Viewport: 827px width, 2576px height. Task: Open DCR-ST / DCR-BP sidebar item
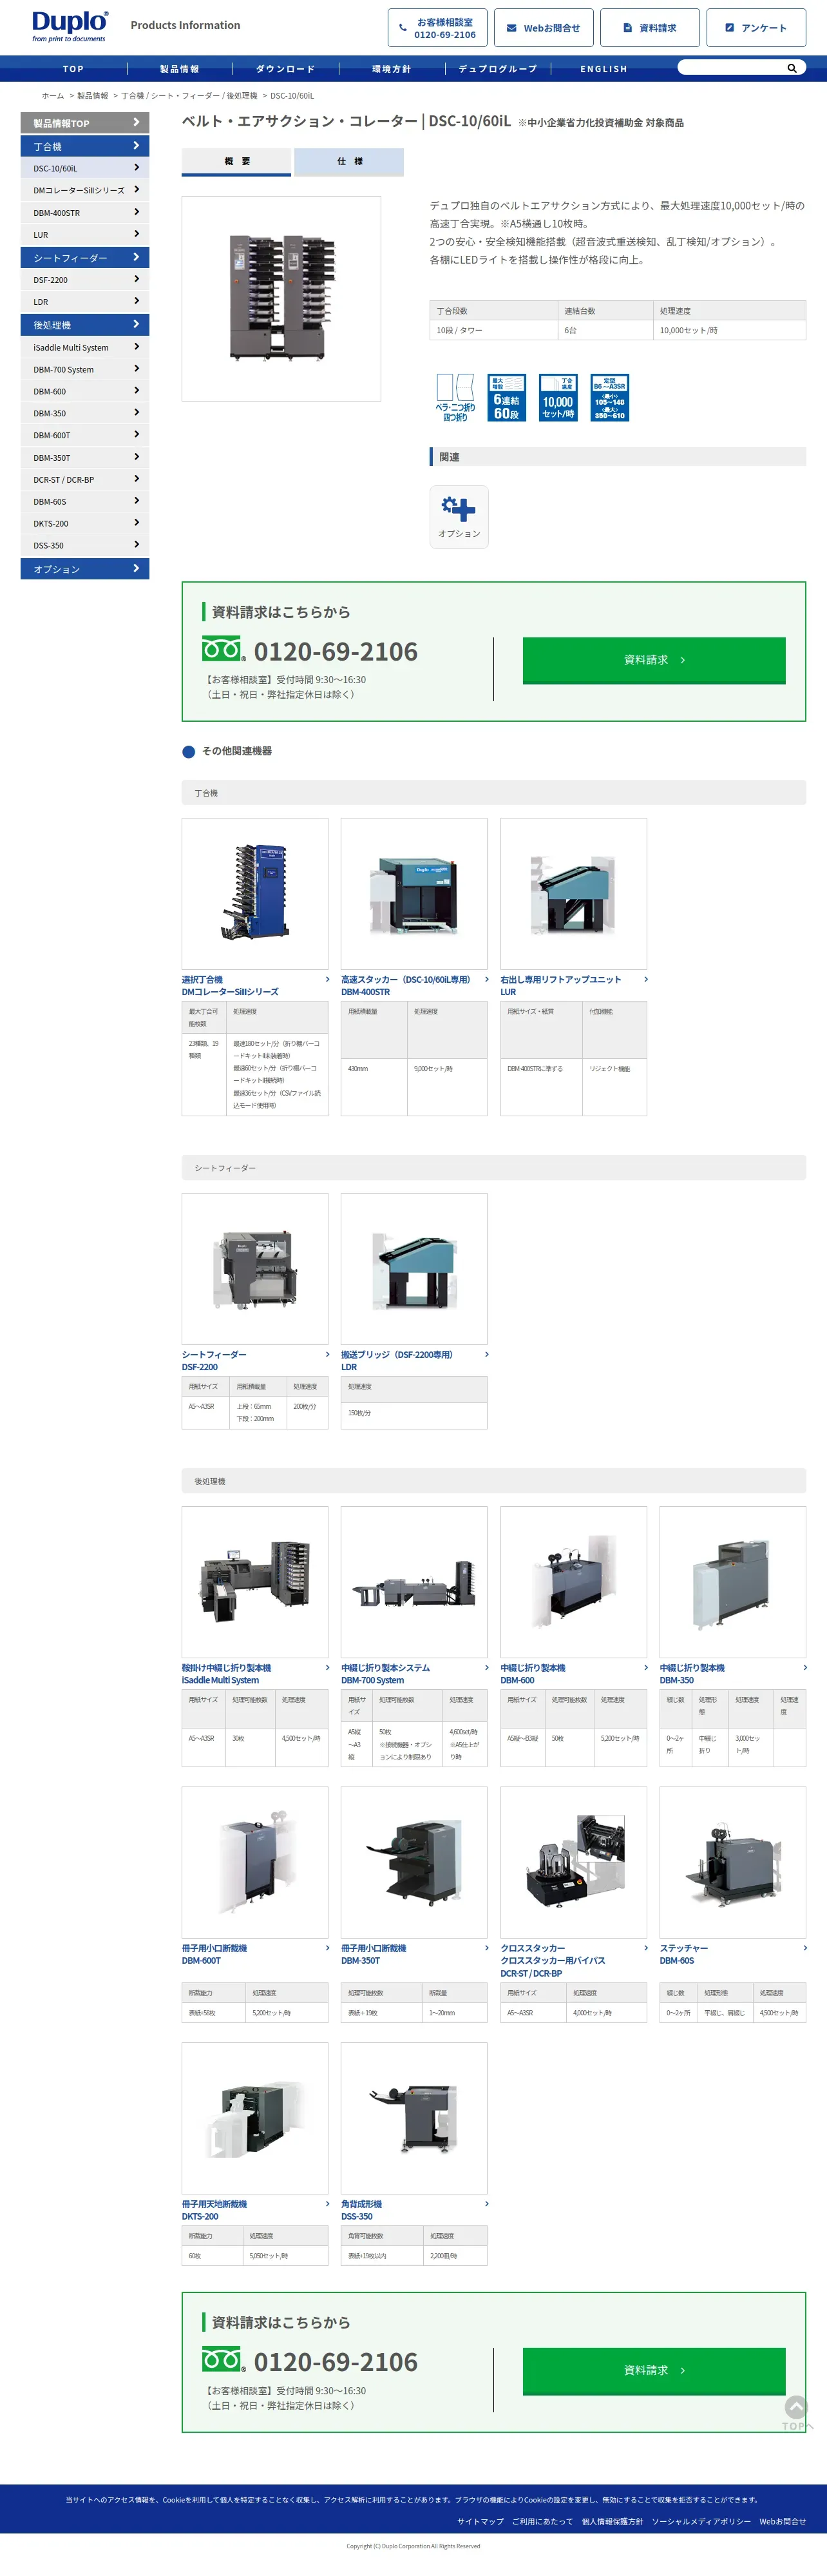pos(85,479)
